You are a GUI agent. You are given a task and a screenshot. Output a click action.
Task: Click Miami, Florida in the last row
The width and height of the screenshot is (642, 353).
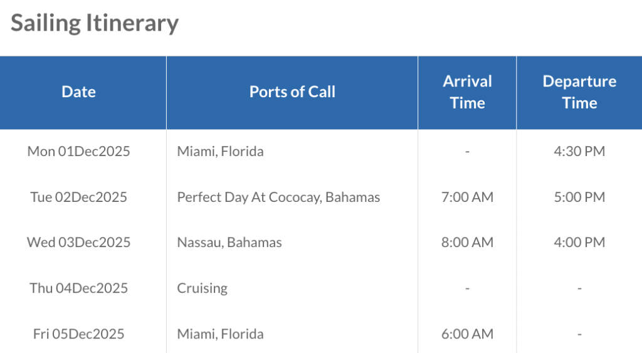tap(220, 334)
